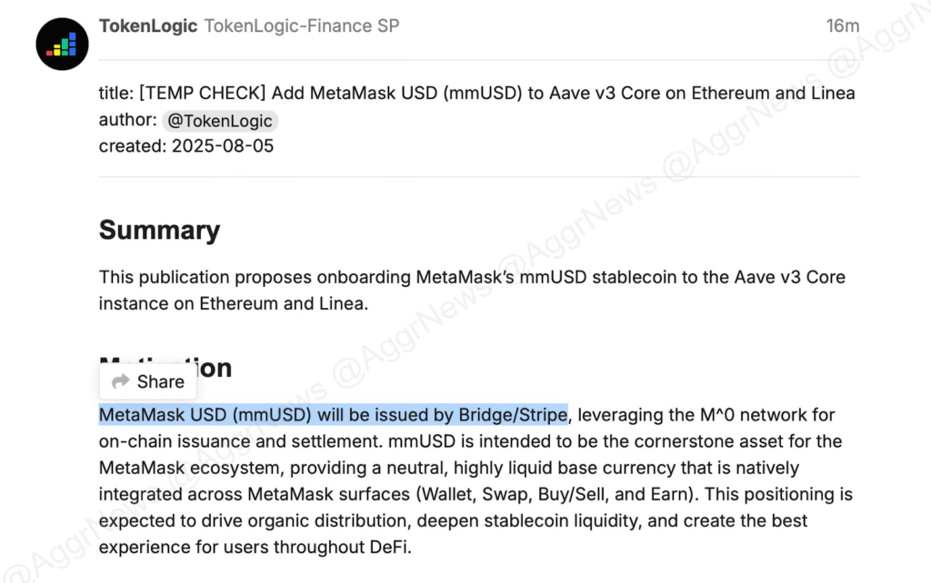Click the red bar in the avatar logo
Image resolution: width=931 pixels, height=583 pixels.
pyautogui.click(x=50, y=53)
